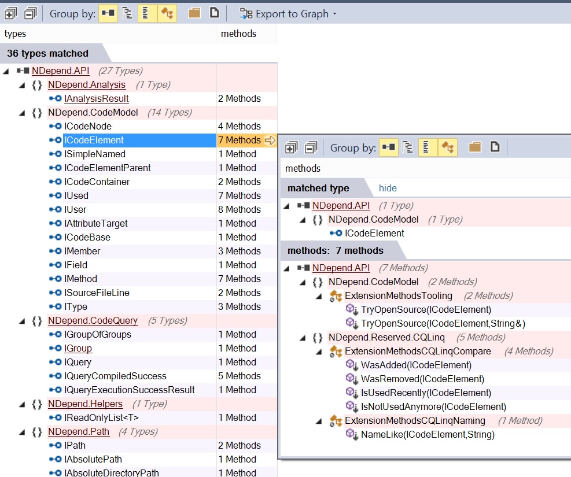Image resolution: width=571 pixels, height=477 pixels.
Task: Toggle group by method in popup toolbar
Action: (448, 147)
